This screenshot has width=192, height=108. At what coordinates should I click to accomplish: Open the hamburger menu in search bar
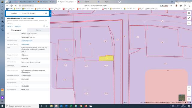tap(8, 13)
